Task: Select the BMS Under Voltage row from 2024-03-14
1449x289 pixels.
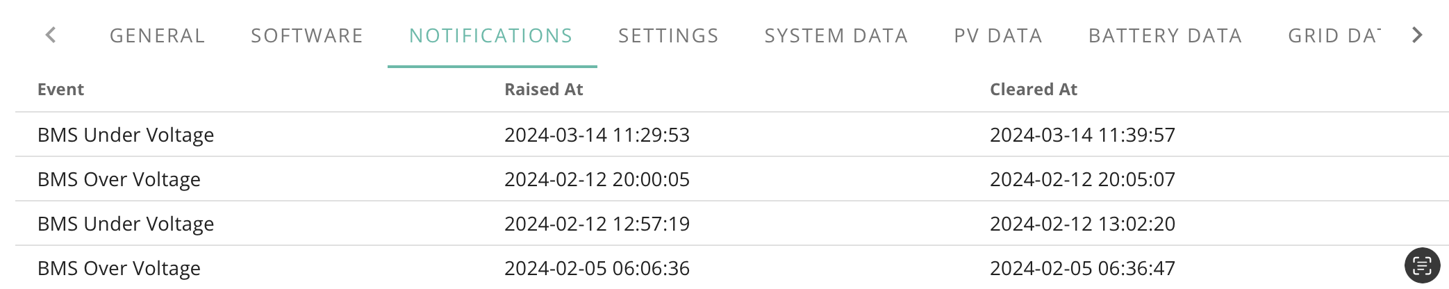Action: [732, 135]
